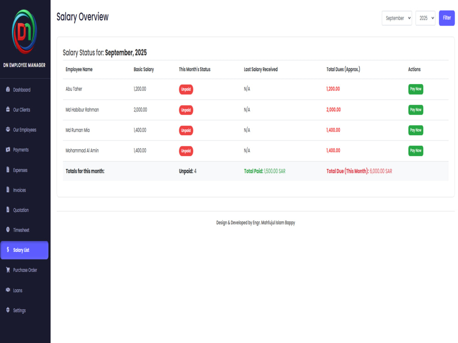Select employee name Md Ruman Mia
Image resolution: width=458 pixels, height=343 pixels.
[77, 130]
